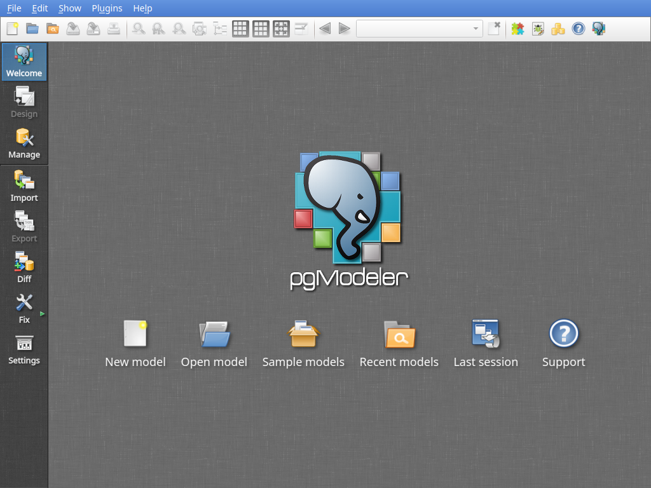Open the Manage view in sidebar
Viewport: 651px width, 488px height.
click(x=24, y=143)
